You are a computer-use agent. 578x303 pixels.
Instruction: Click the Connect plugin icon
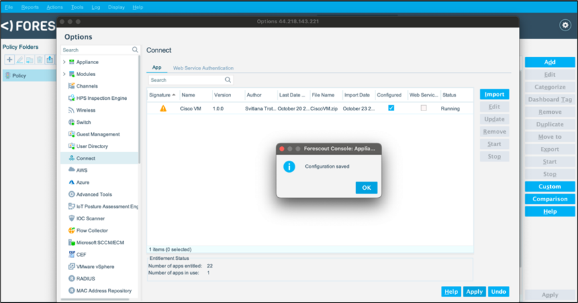pos(72,158)
